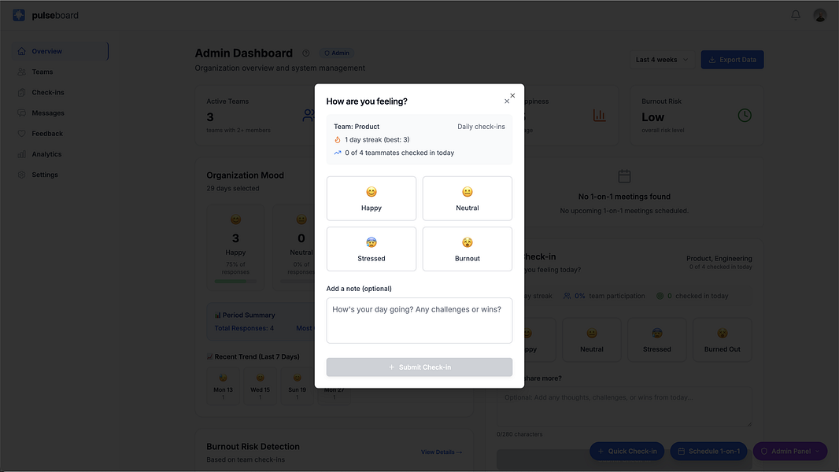Click the Messages chat icon in sidebar
The image size is (839, 472).
click(x=22, y=113)
